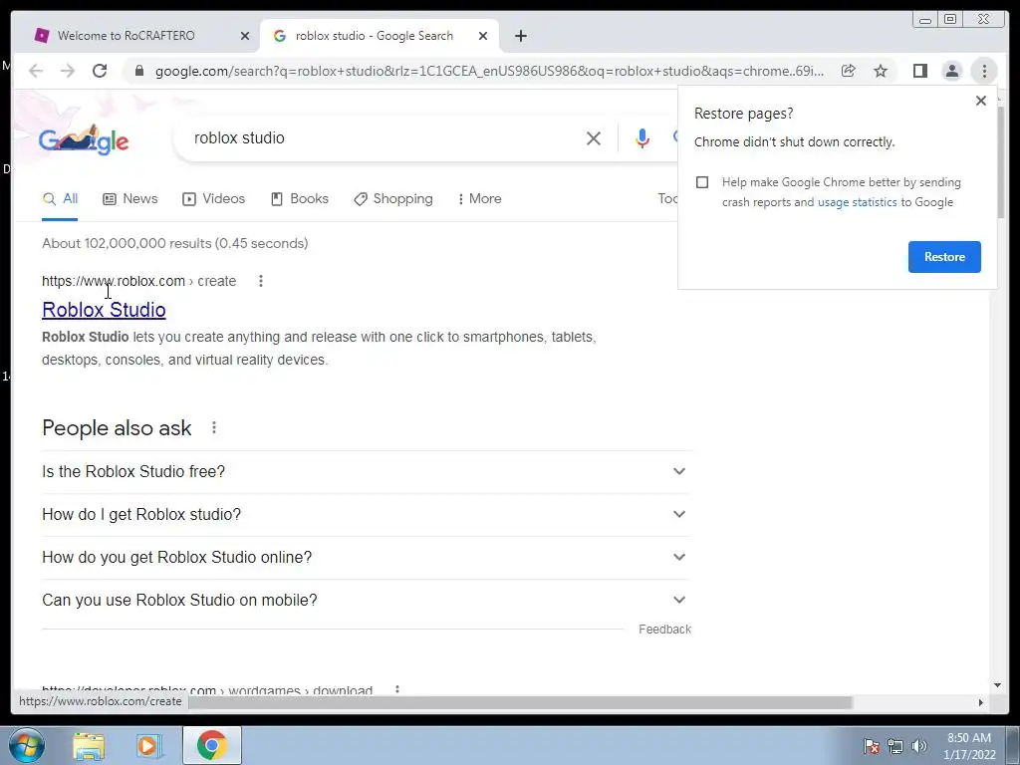Switch to the News results tab
Viewport: 1020px width, 765px height.
point(130,199)
